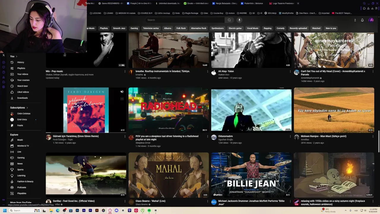
Task: Select the Electric guitar filter chip
Action: click(235, 28)
